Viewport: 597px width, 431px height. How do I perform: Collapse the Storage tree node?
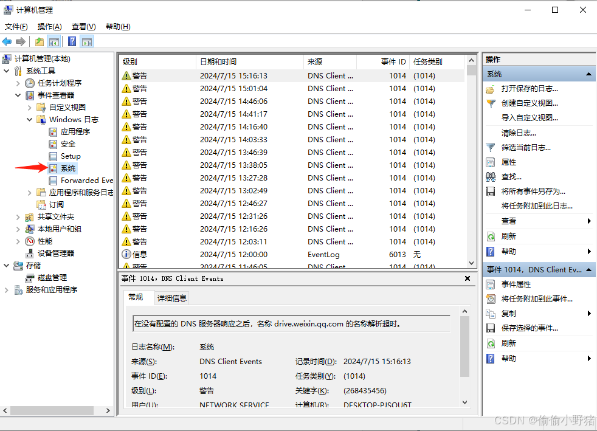[7, 266]
